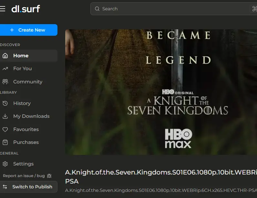Image resolution: width=257 pixels, height=198 pixels.
Task: Open the Knight of the Seven Kingdoms poster
Action: 161,92
